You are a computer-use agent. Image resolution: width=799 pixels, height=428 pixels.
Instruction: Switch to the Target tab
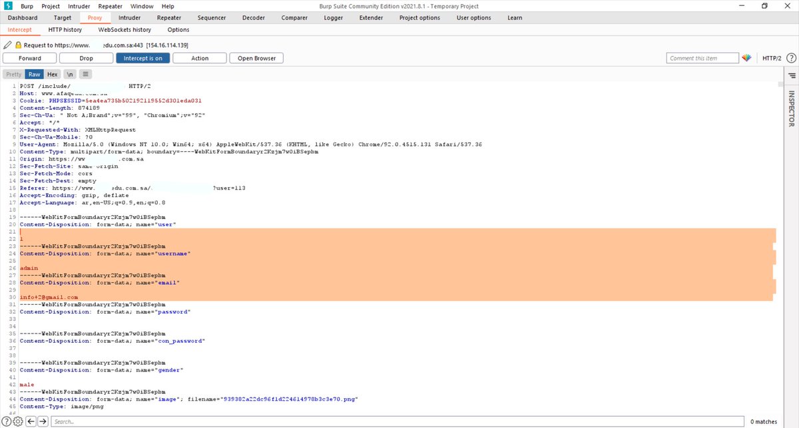tap(63, 18)
